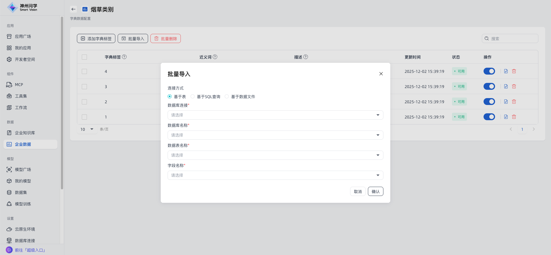Viewport: 551px width, 255px height.
Task: Click the back arrow beside 烟草类别
Action: coord(73,9)
